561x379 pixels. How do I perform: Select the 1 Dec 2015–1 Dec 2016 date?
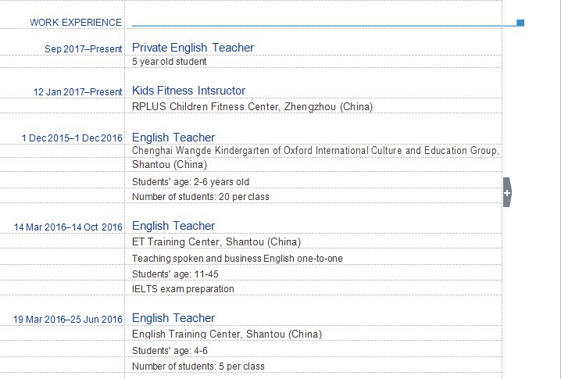pos(72,138)
